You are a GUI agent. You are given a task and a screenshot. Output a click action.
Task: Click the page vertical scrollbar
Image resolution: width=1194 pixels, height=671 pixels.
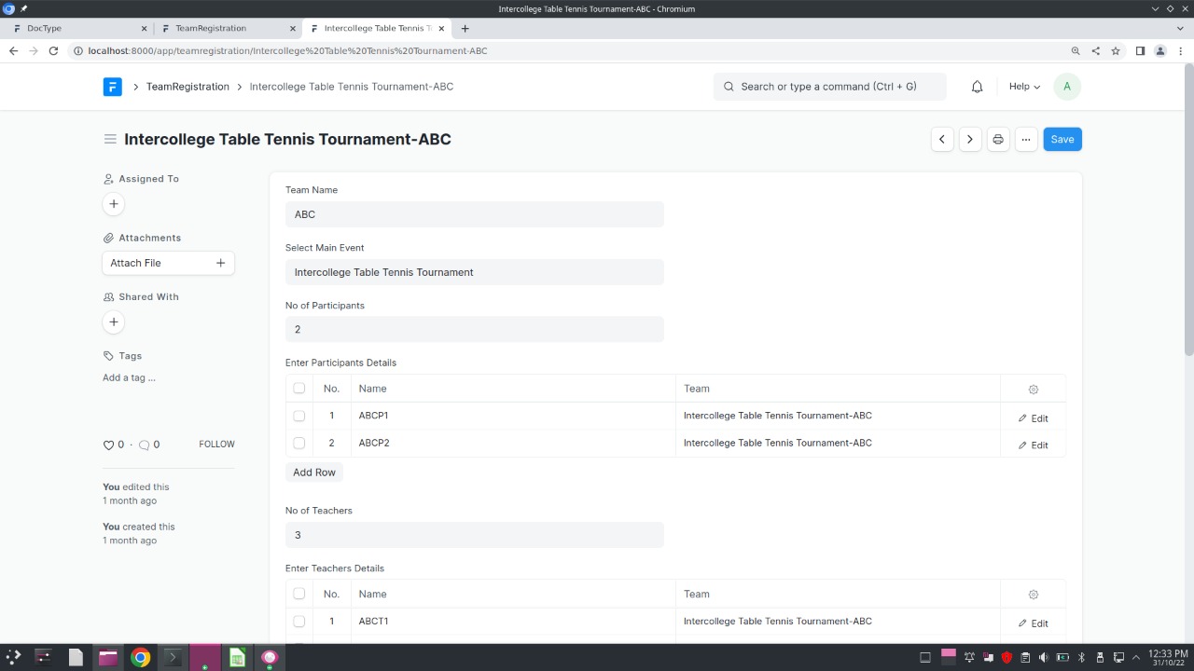[x=1188, y=210]
